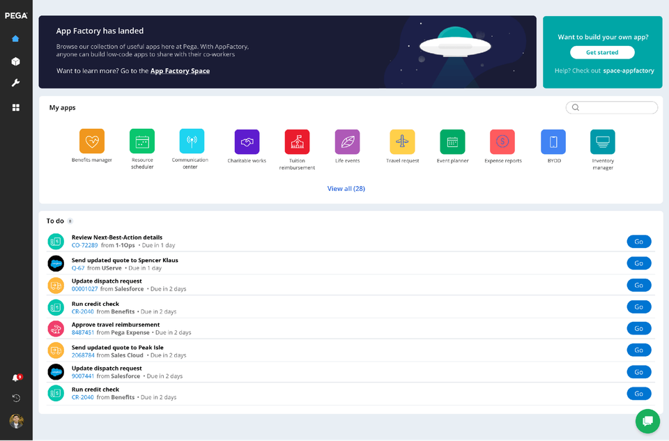Launch the Charitable works app
Image resolution: width=669 pixels, height=441 pixels.
point(247,141)
